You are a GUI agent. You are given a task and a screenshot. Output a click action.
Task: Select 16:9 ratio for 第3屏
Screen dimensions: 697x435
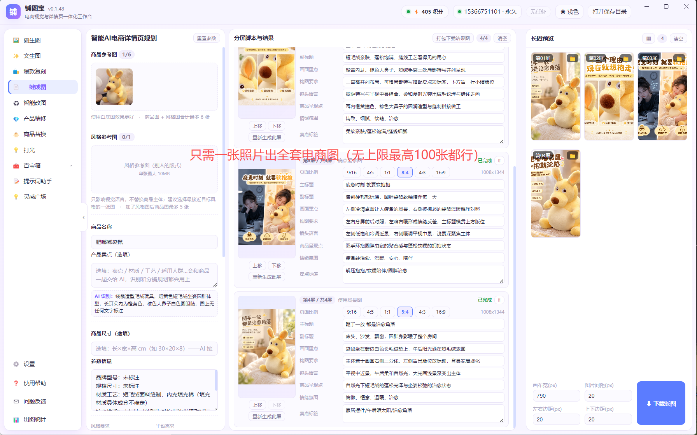(x=441, y=172)
